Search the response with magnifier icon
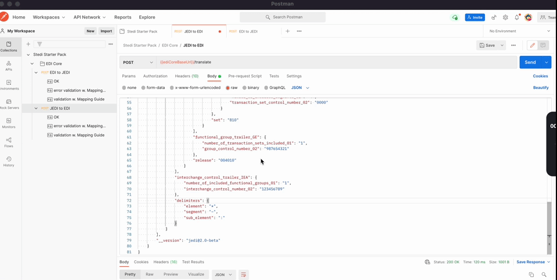The height and width of the screenshot is (280, 557). coord(544,274)
